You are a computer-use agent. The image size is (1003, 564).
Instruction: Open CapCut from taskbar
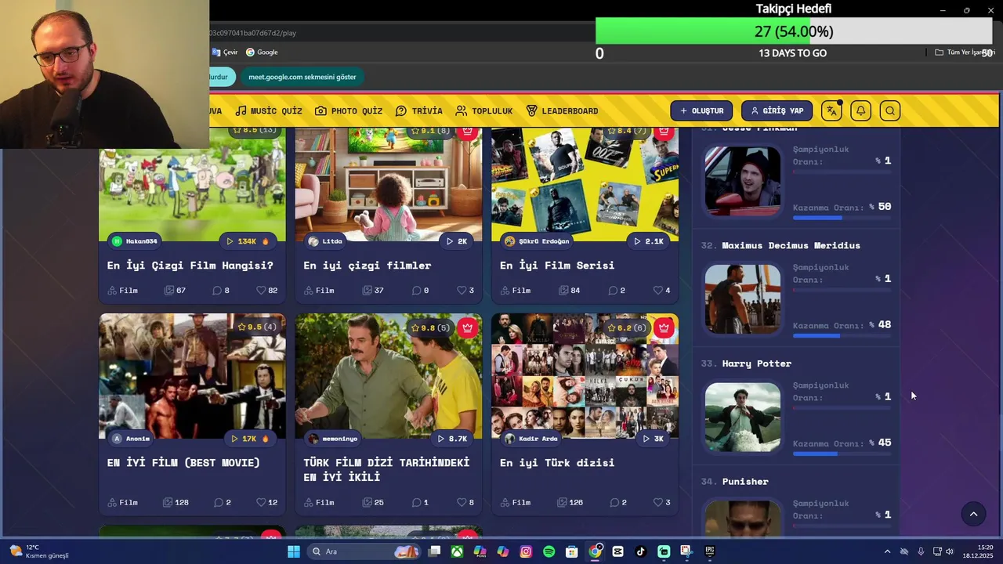617,551
